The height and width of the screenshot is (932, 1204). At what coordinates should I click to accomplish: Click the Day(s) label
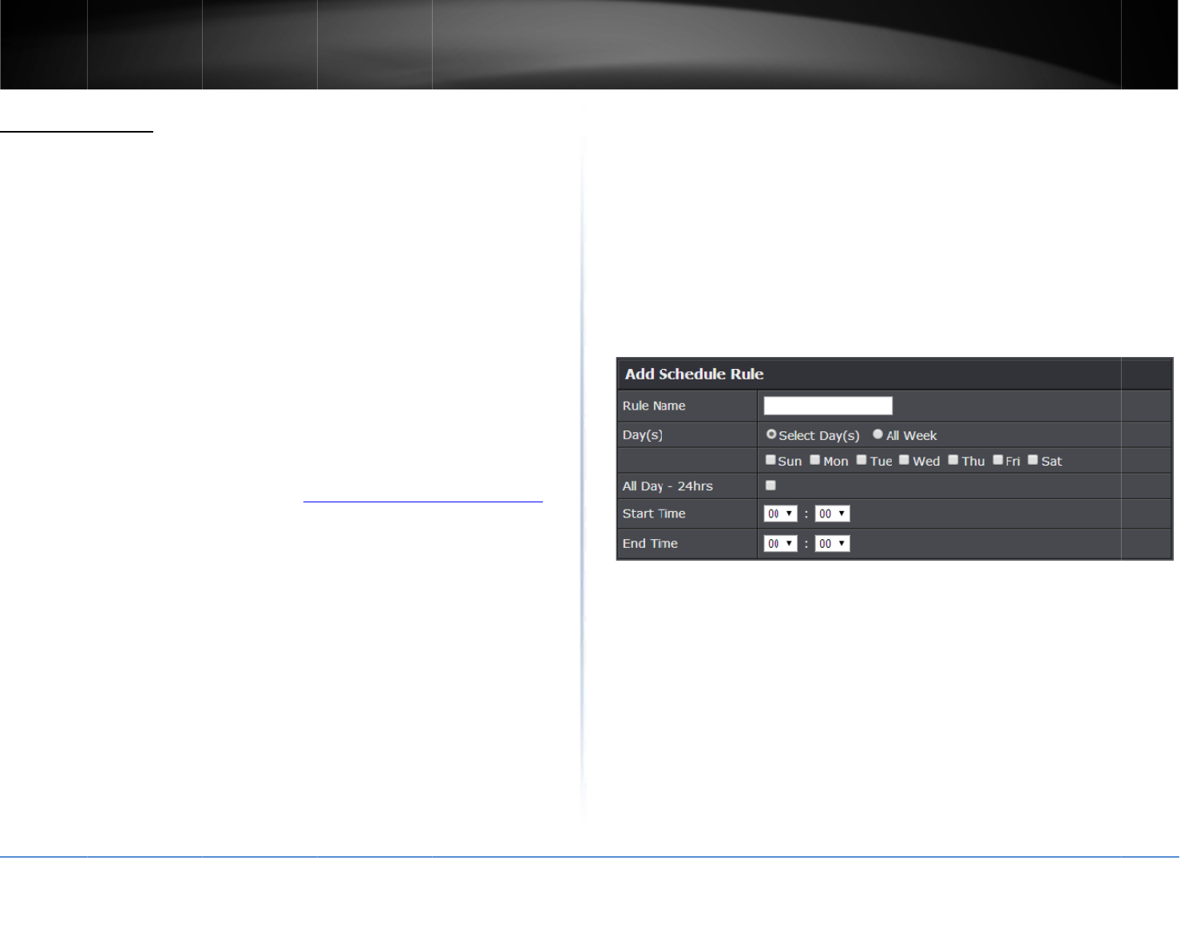click(x=643, y=435)
